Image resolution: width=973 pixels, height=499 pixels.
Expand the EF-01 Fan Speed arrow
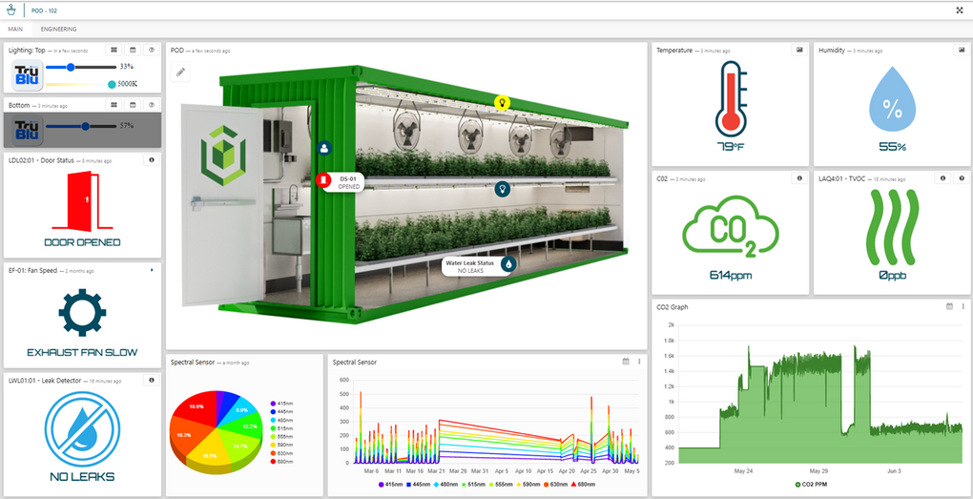point(152,270)
